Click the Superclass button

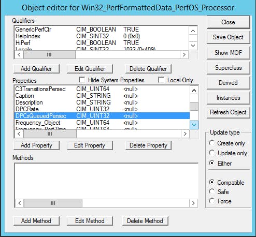tap(228, 68)
